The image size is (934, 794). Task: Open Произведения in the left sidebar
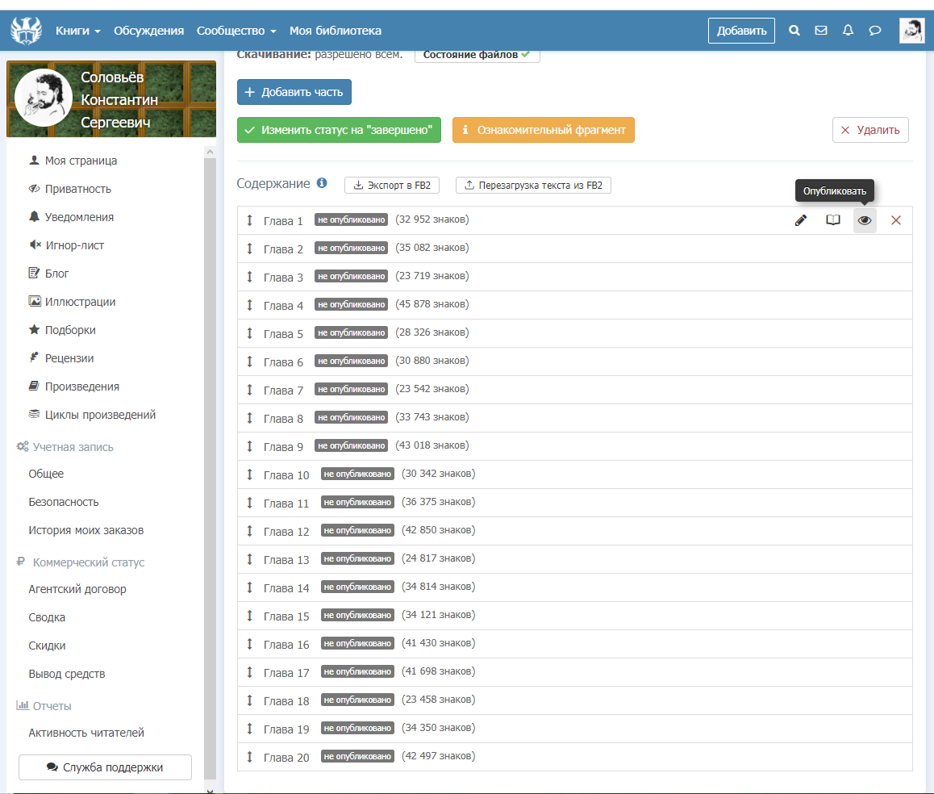point(81,387)
